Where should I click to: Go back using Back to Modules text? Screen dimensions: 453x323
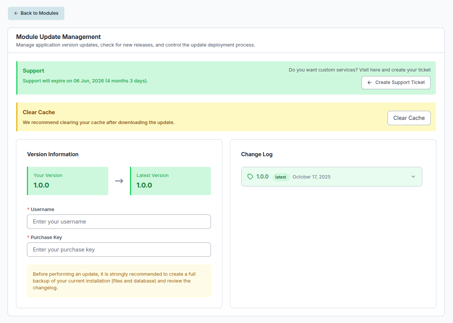point(39,13)
